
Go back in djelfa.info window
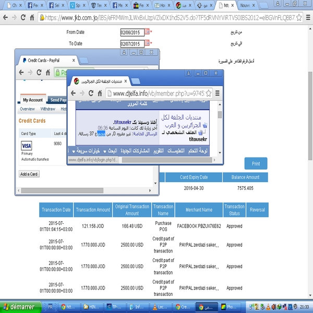pos(73,93)
